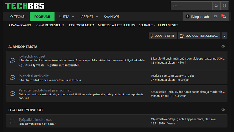Viewport: 234px width, 132px height.
Task: Open the io-tech.fi artikkelit forum
Action: coord(33,76)
